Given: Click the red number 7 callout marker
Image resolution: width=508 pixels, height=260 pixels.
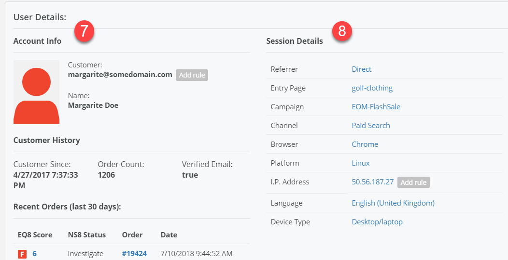Looking at the screenshot, I should [84, 31].
